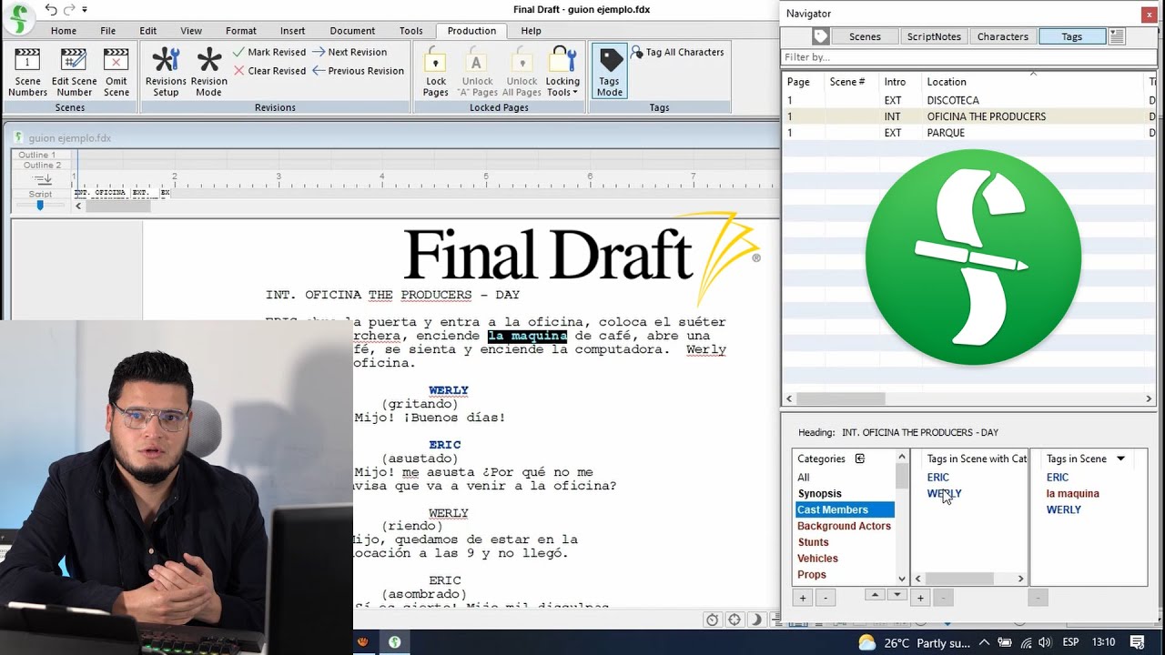Screen dimensions: 1165x655
Task: Switch to the Document ribbon tab
Action: (352, 31)
